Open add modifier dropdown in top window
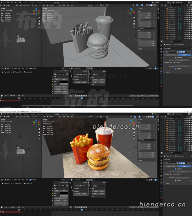This screenshot has height=216, width=192. tap(178, 48)
